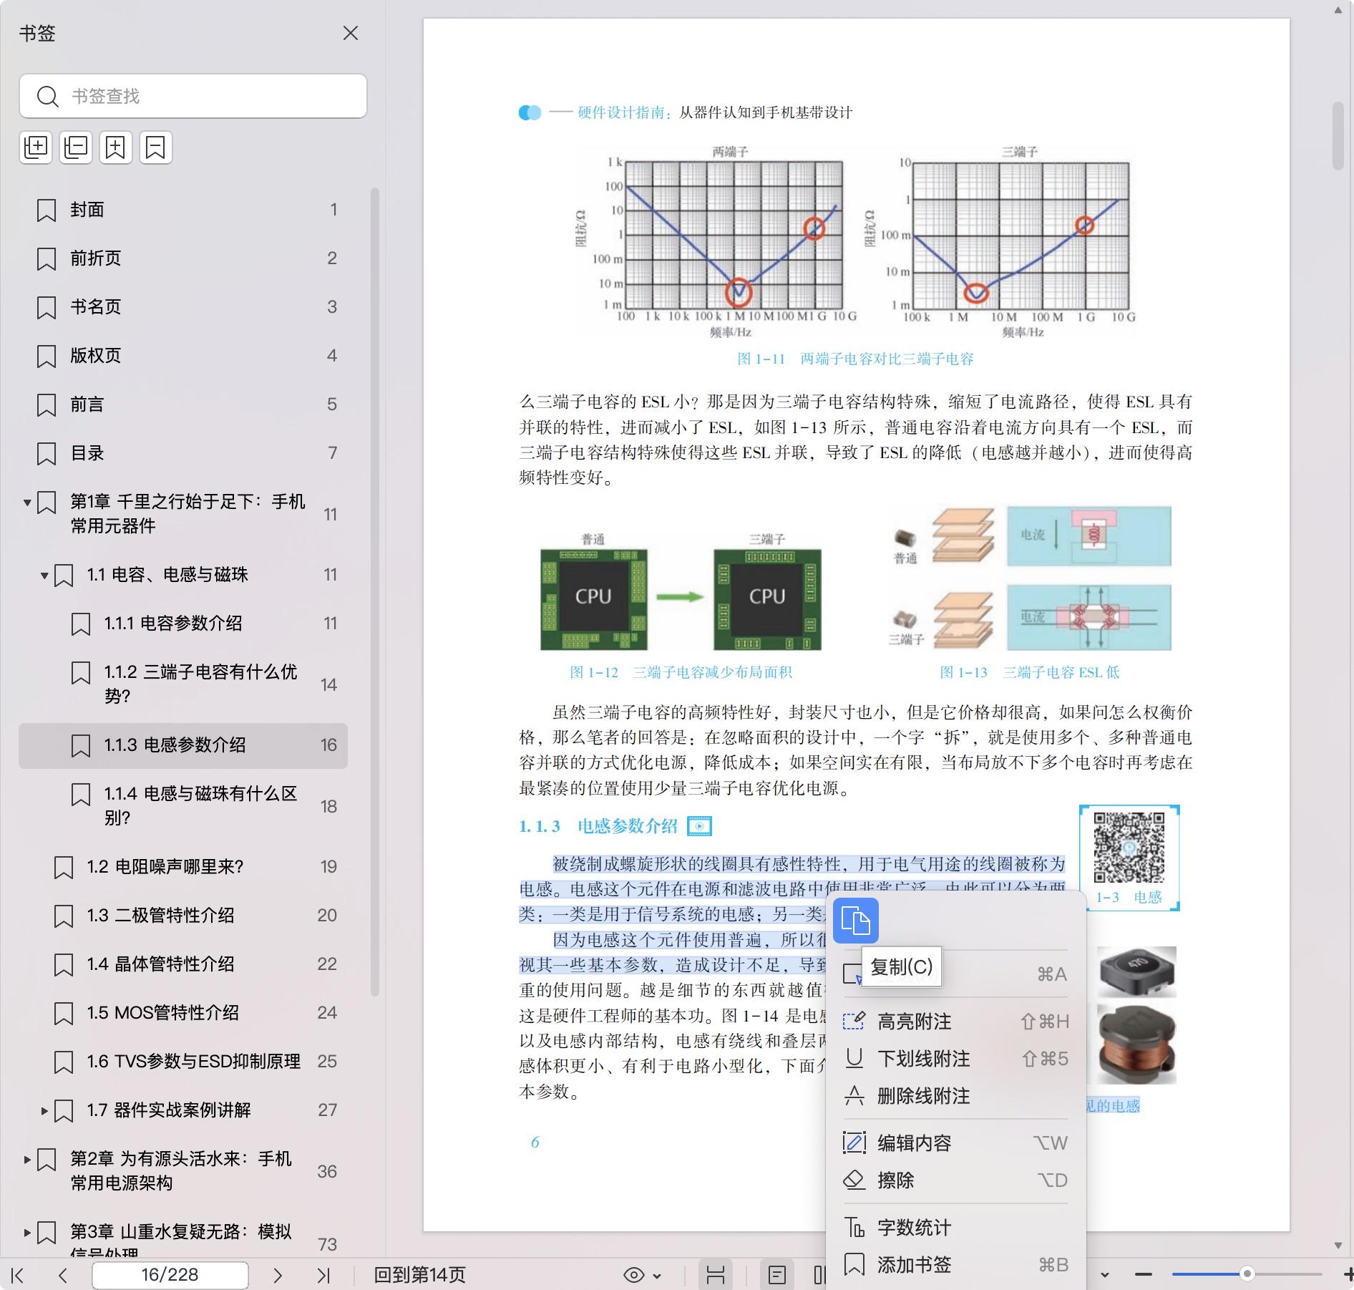Viewport: 1354px width, 1290px height.
Task: Choose 高亮附注 from the context menu
Action: click(914, 1022)
